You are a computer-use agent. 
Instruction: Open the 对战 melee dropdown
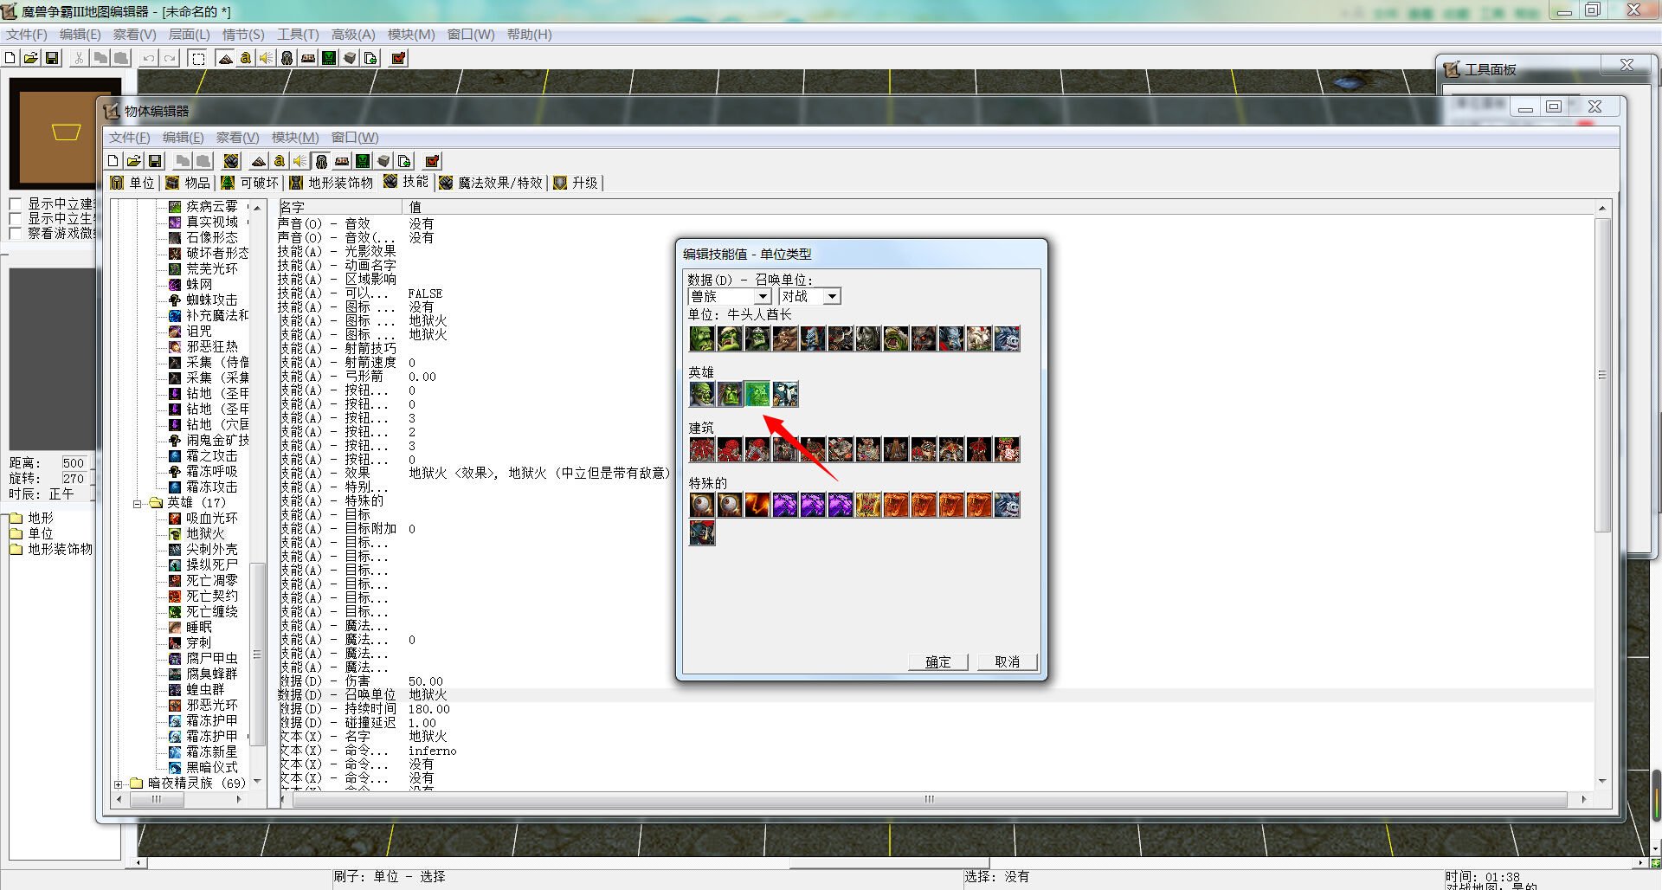coord(832,297)
